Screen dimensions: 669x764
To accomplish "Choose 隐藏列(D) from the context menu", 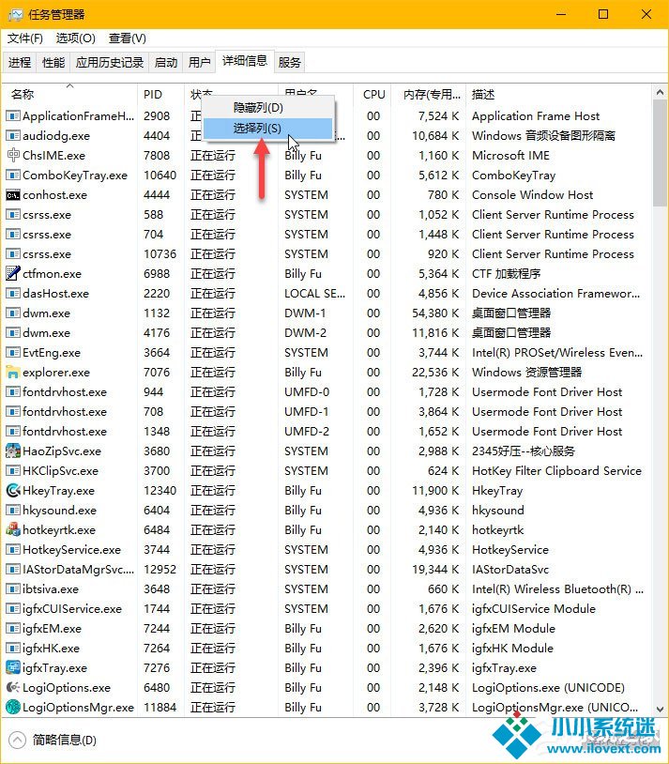I will pyautogui.click(x=267, y=107).
